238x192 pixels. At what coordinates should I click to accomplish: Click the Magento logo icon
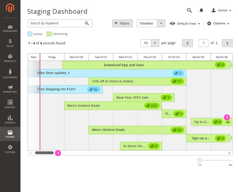[x=10, y=8]
